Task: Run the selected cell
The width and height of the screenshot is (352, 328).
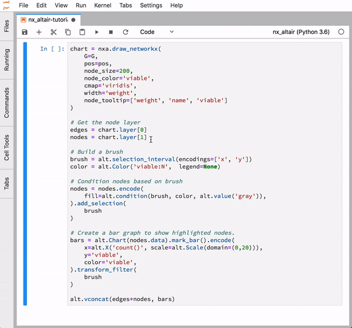Action: coord(97,32)
